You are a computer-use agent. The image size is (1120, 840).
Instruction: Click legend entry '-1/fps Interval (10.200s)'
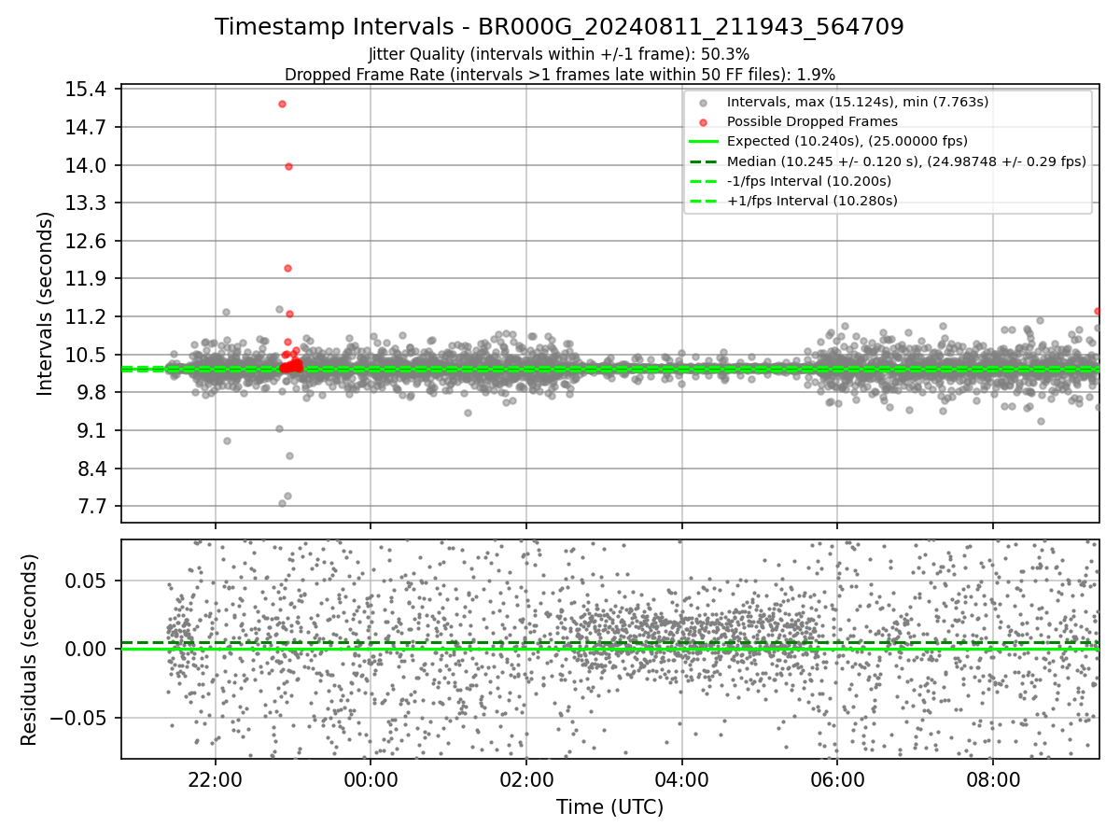809,180
